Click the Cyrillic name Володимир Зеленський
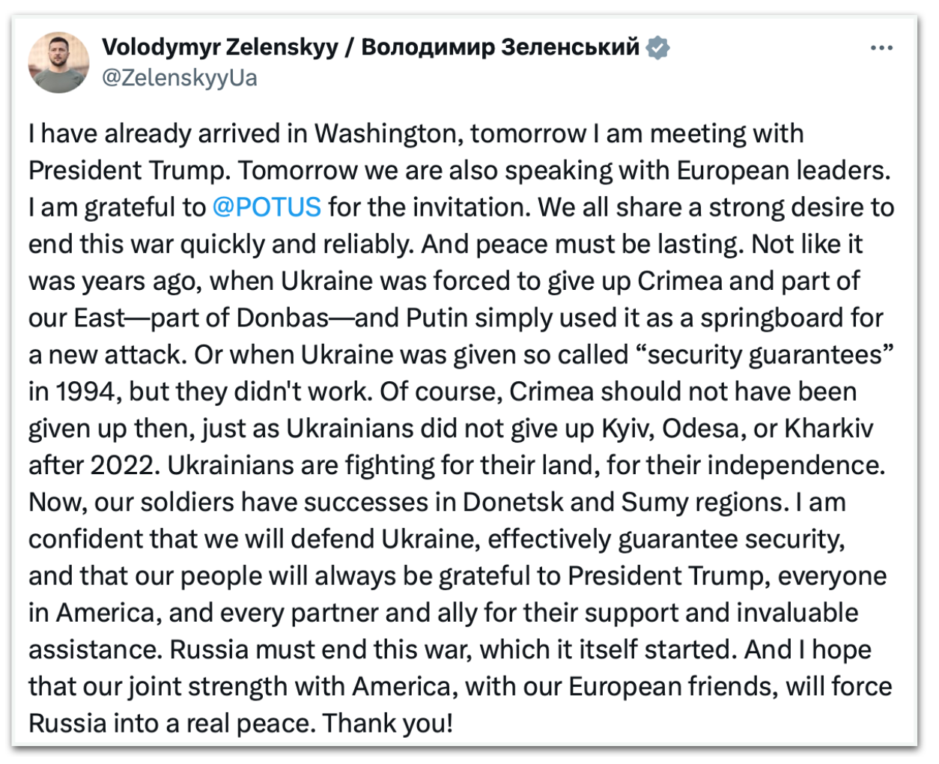939x764 pixels. point(500,47)
